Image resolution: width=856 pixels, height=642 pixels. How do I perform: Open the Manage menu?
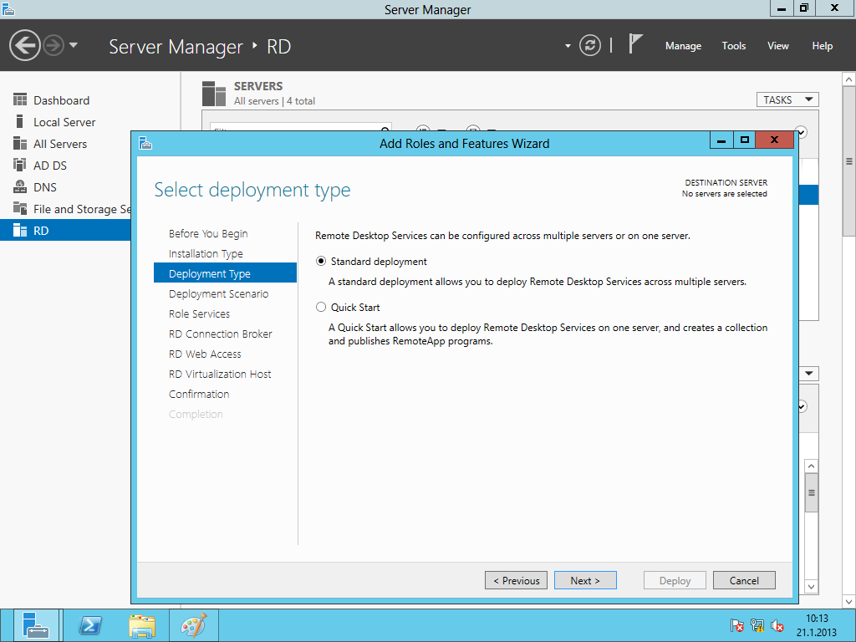[x=683, y=46]
